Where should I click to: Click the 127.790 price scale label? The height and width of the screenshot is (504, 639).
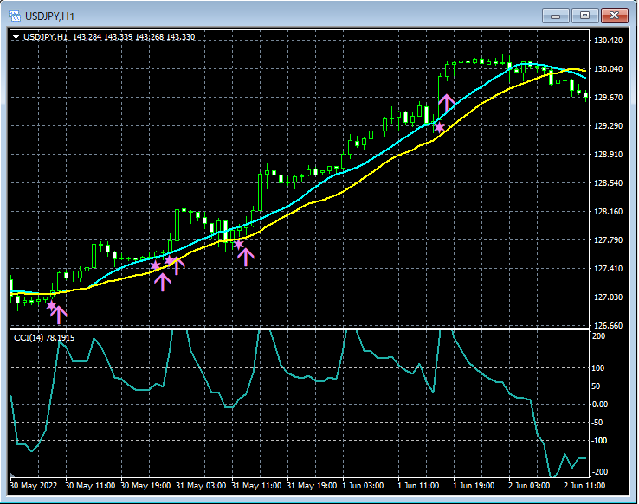[x=609, y=240]
